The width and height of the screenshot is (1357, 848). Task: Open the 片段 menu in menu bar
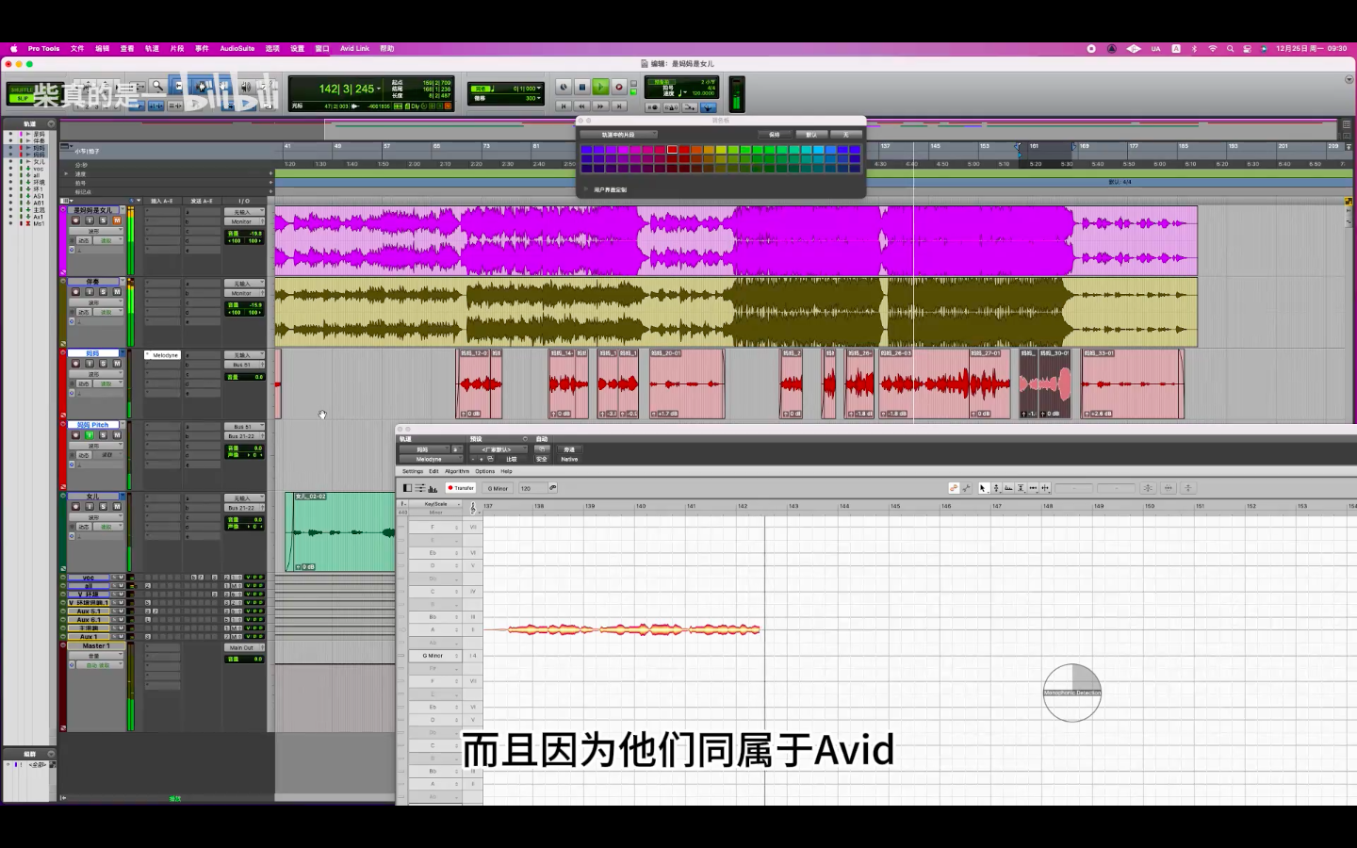pos(177,48)
